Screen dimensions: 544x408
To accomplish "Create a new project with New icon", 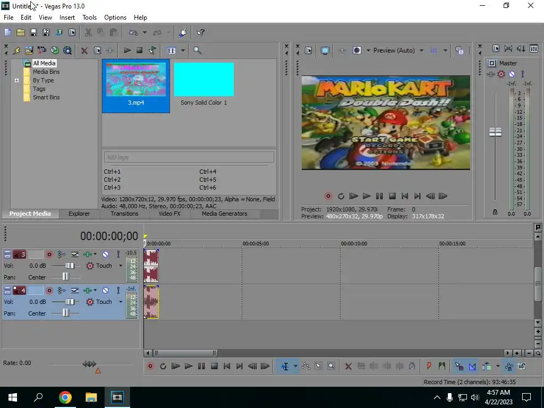I will point(7,32).
